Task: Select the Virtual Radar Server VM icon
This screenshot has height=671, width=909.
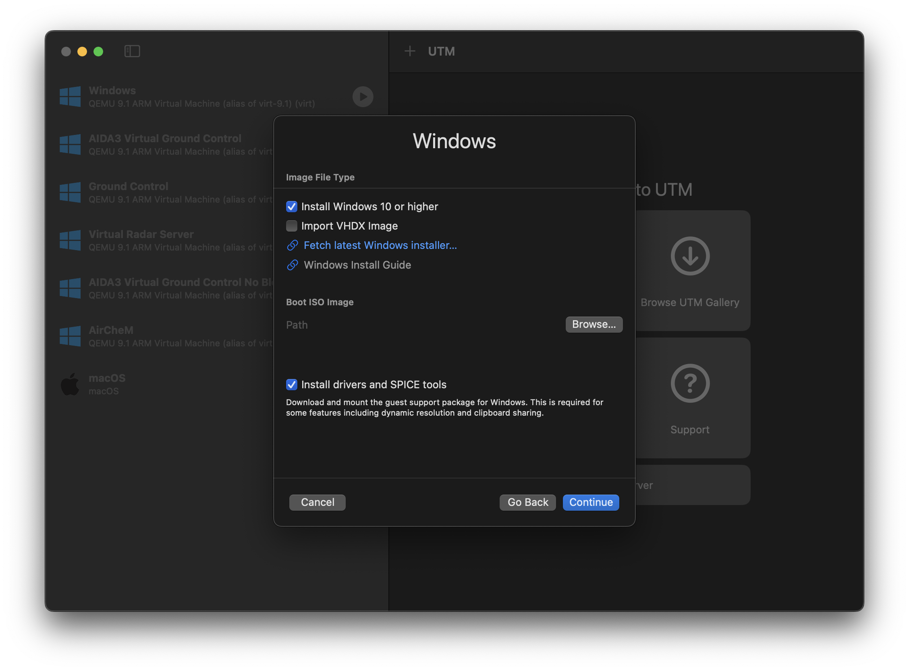Action: click(x=70, y=240)
